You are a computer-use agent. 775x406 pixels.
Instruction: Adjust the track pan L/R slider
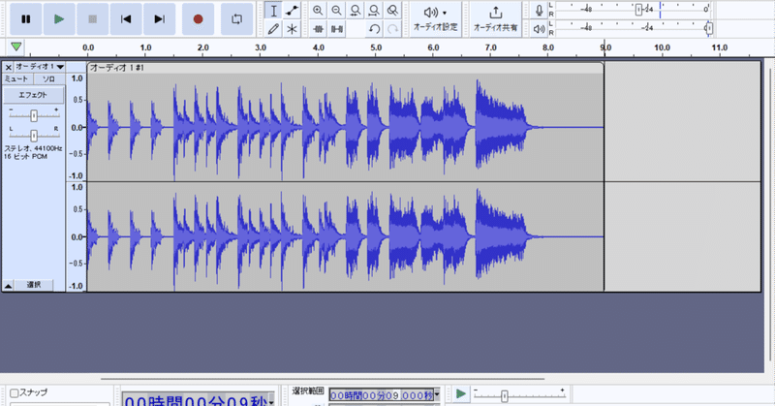[34, 135]
